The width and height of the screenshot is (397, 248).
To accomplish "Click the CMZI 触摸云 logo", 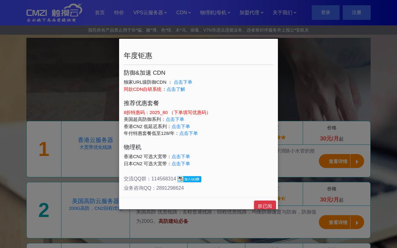I will [54, 13].
